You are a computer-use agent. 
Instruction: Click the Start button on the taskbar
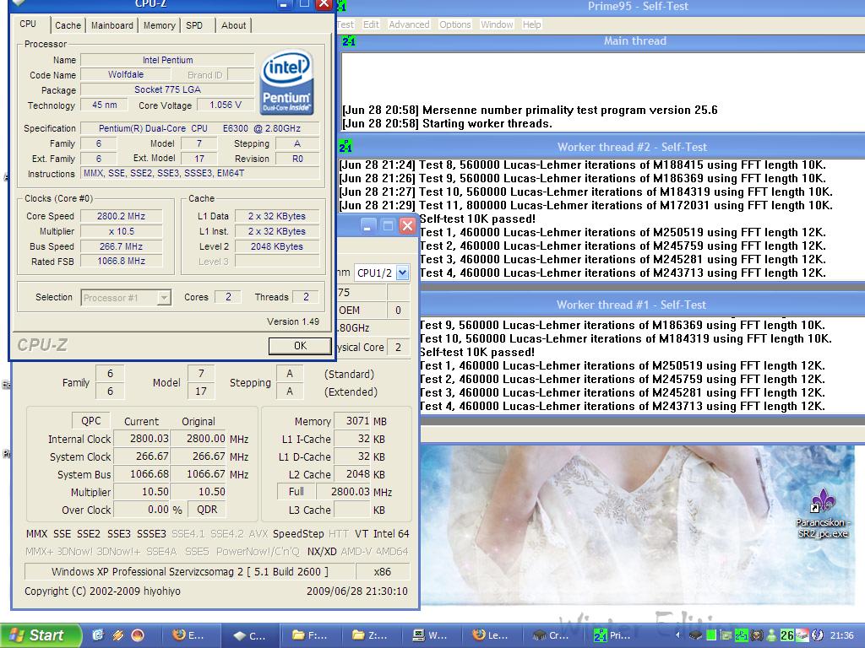click(41, 635)
